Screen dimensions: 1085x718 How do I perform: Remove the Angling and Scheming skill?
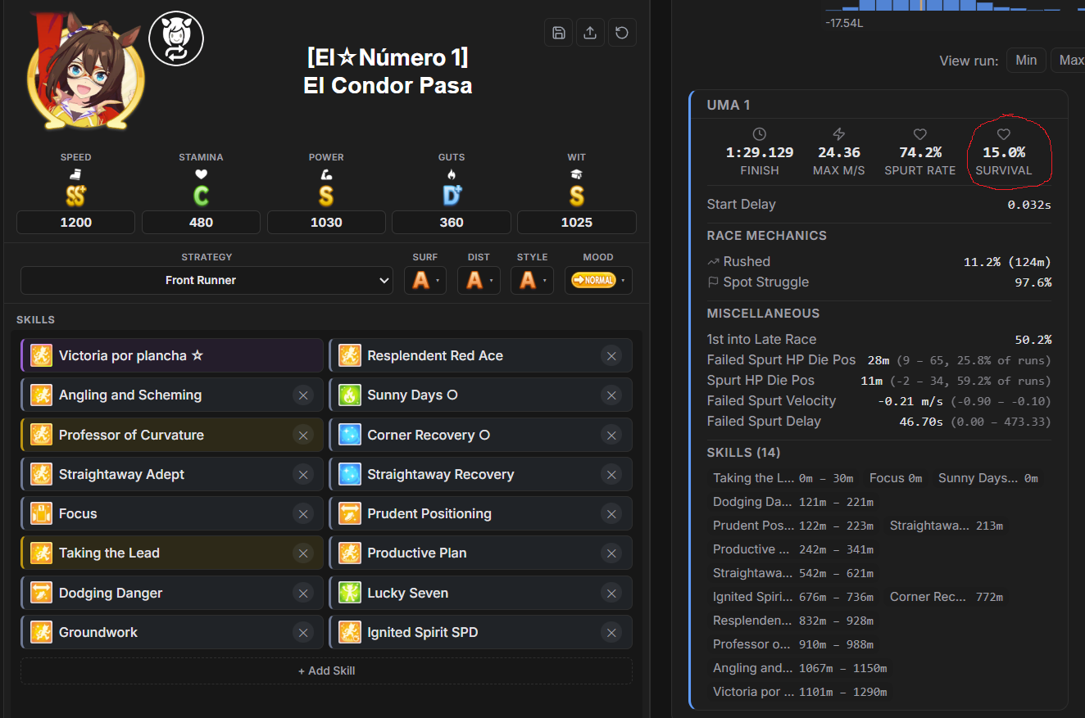pos(302,395)
